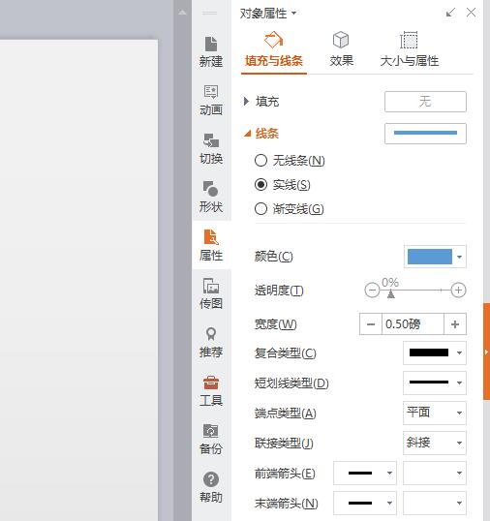490x521 pixels.
Task: Open the 末端箭头(N) arrow style dropdown
Action: [365, 503]
